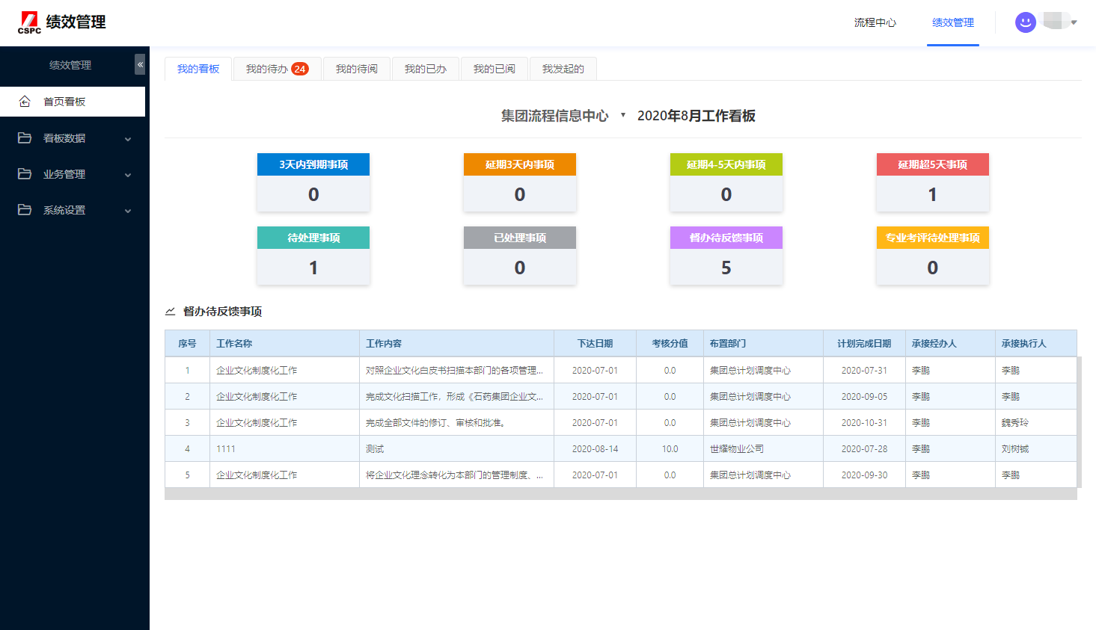Click the row 1 content starting 对照企业文化白皮书
This screenshot has width=1096, height=630.
pos(455,371)
